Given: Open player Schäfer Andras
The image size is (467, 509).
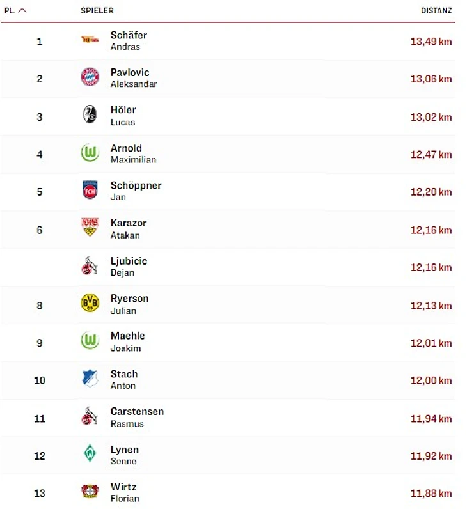Looking at the screenshot, I should pyautogui.click(x=129, y=40).
